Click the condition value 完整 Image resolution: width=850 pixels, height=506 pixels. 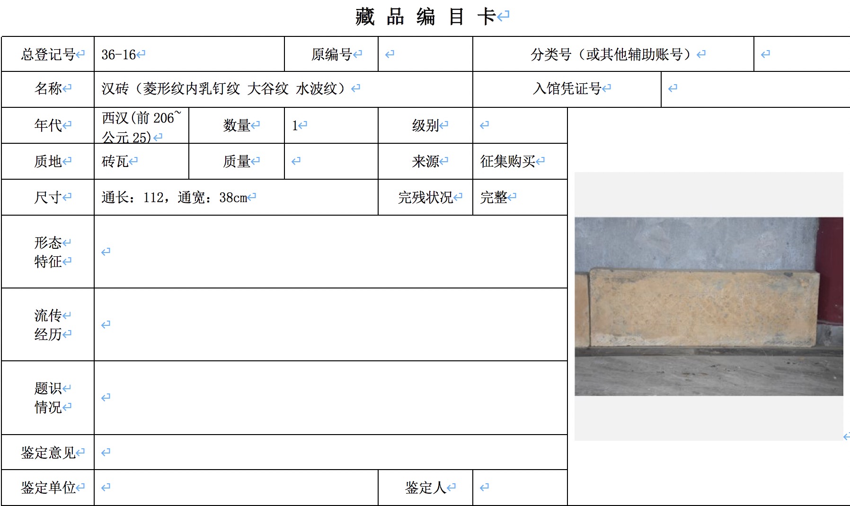494,197
